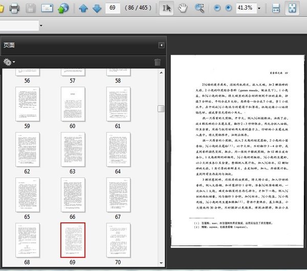Click the zoom out minus button
Viewport: 307px width, 271px height.
click(216, 8)
